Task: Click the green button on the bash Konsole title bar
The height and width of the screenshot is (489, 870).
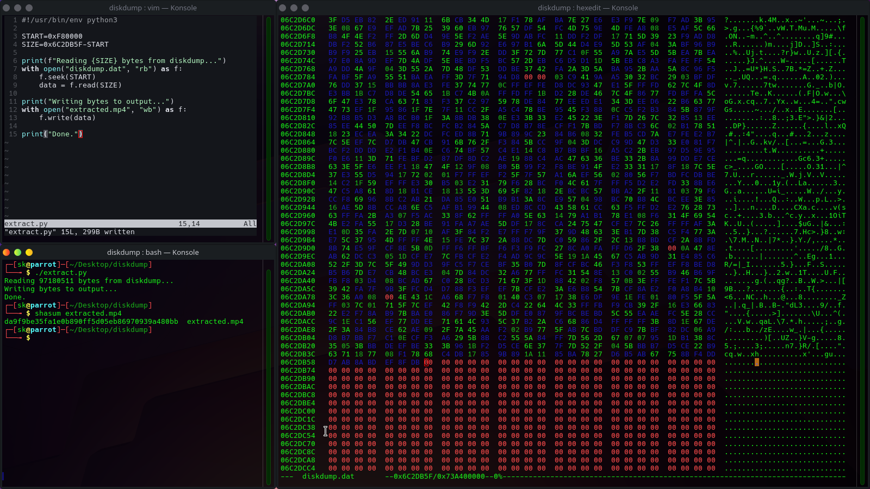Action: click(17, 252)
